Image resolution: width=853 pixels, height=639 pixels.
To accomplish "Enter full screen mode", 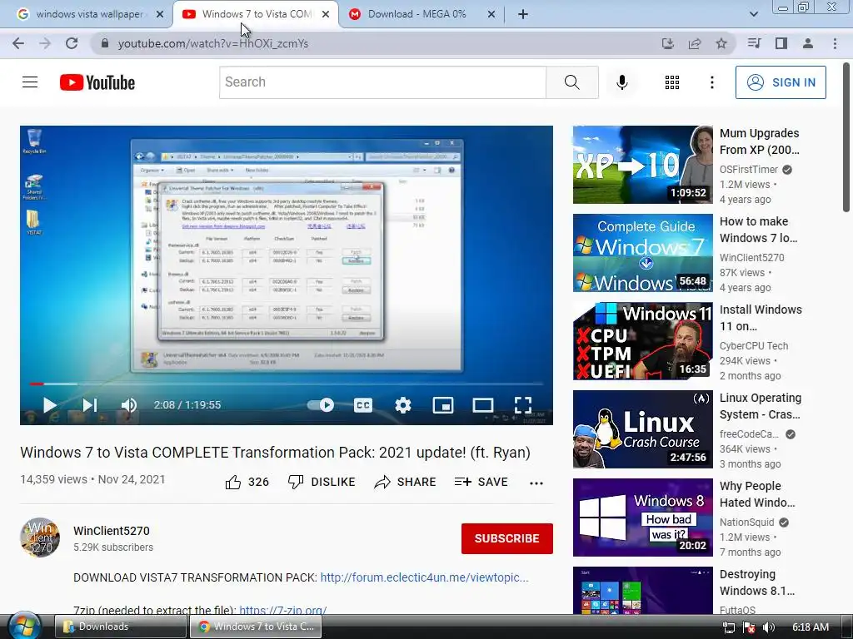I will 523,405.
